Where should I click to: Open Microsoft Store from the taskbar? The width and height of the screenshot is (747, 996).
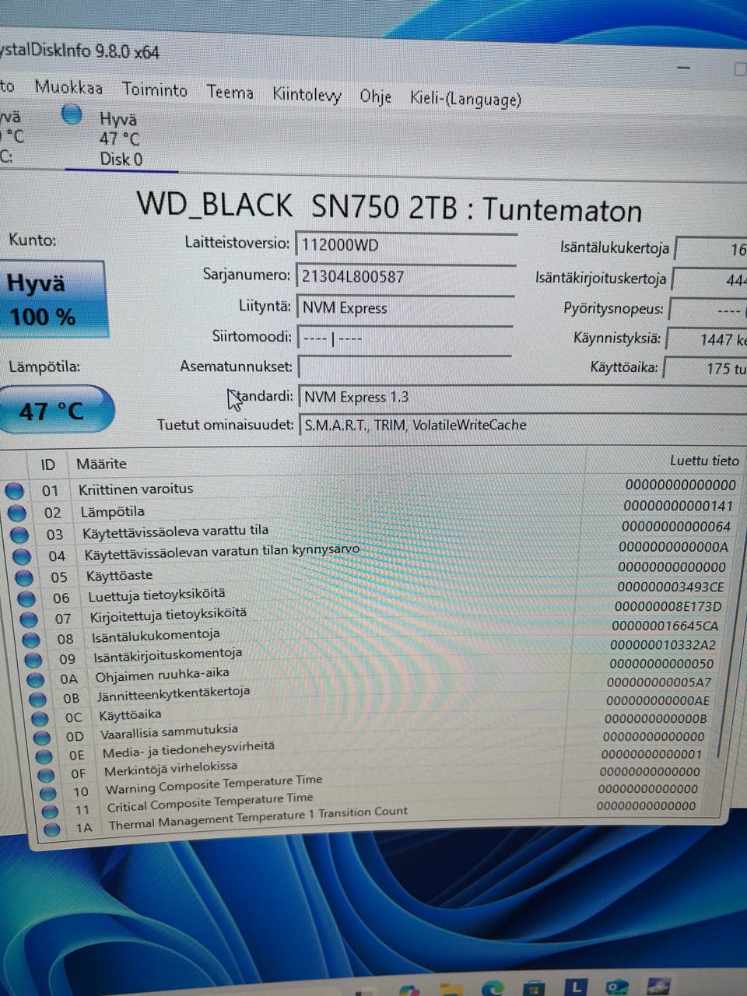pos(533,989)
